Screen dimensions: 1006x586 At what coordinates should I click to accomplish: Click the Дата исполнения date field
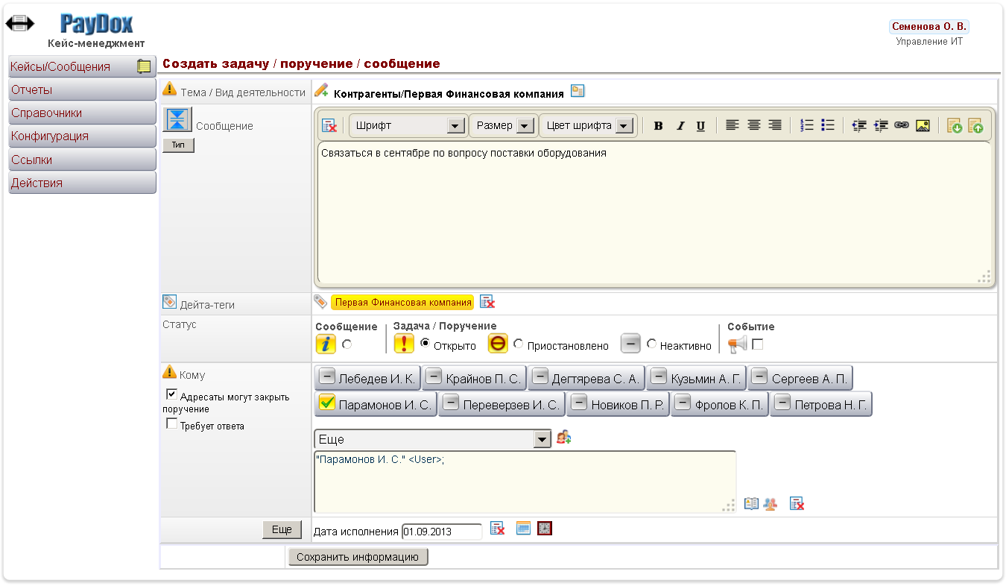[x=441, y=532]
